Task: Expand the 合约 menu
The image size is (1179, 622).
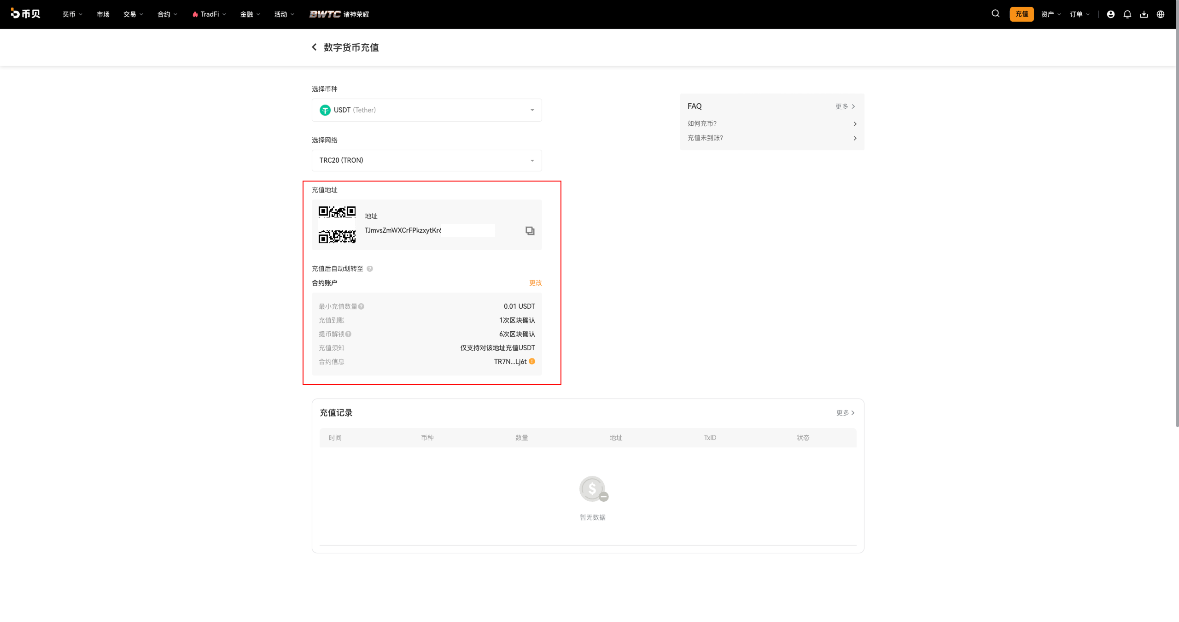Action: (x=167, y=14)
